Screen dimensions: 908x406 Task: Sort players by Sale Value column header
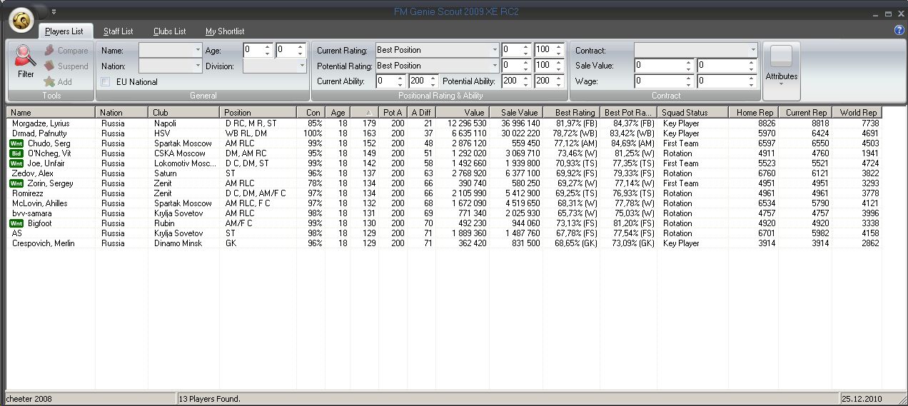point(519,113)
